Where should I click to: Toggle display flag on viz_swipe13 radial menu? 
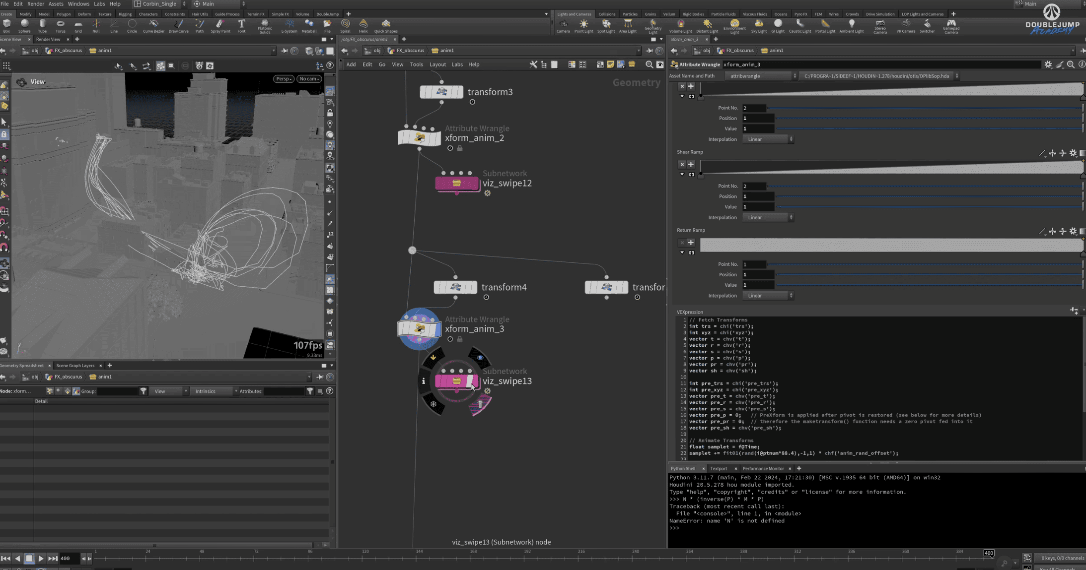click(480, 357)
